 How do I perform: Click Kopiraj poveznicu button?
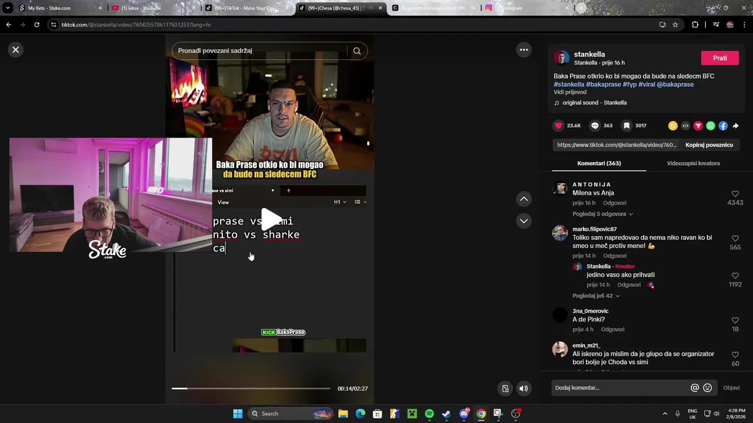coord(709,145)
